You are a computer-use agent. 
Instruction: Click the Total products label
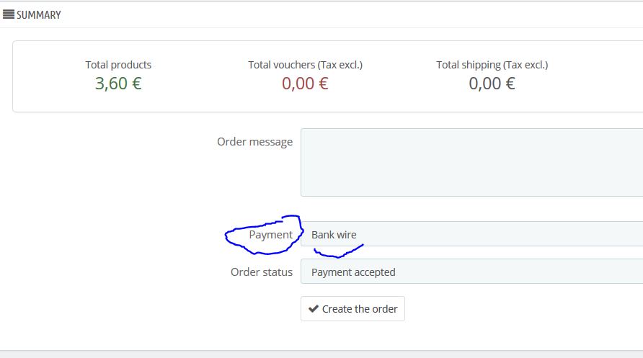[118, 65]
